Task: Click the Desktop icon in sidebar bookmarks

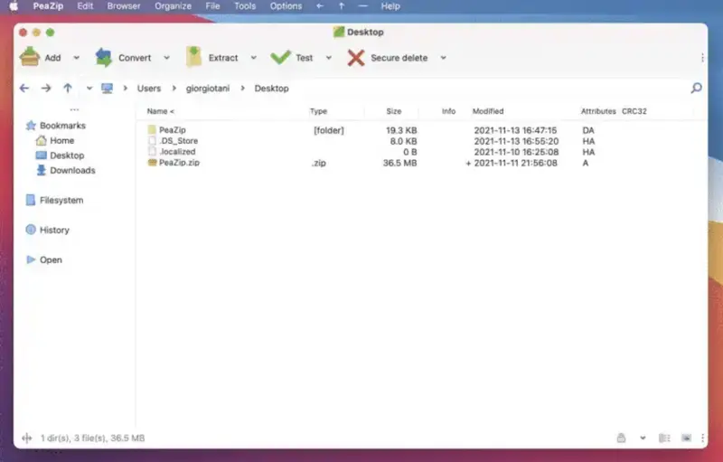Action: click(41, 156)
